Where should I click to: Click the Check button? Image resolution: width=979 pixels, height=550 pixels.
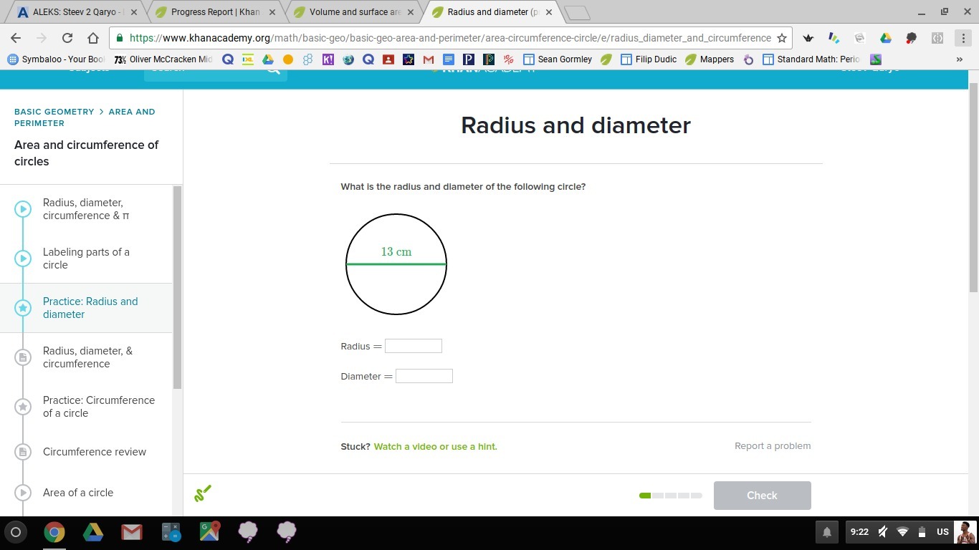tap(763, 496)
